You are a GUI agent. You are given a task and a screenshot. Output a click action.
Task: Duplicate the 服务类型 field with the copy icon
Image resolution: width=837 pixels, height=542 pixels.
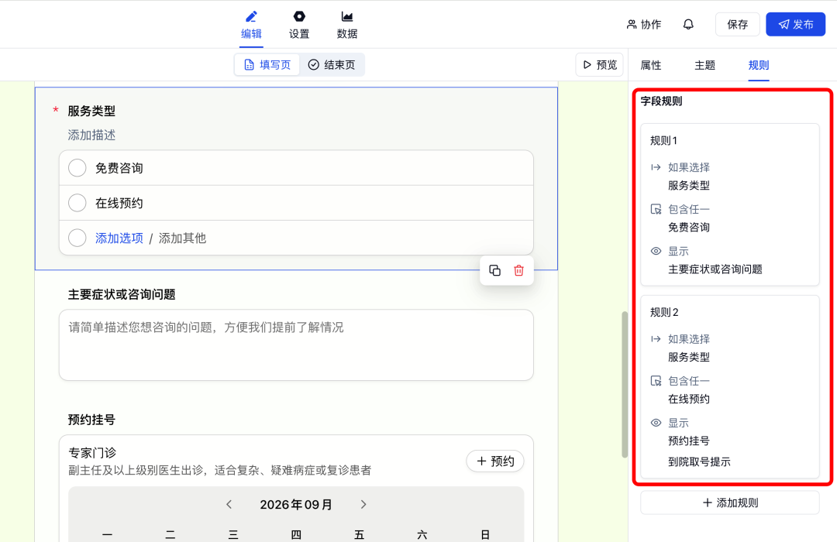tap(494, 270)
